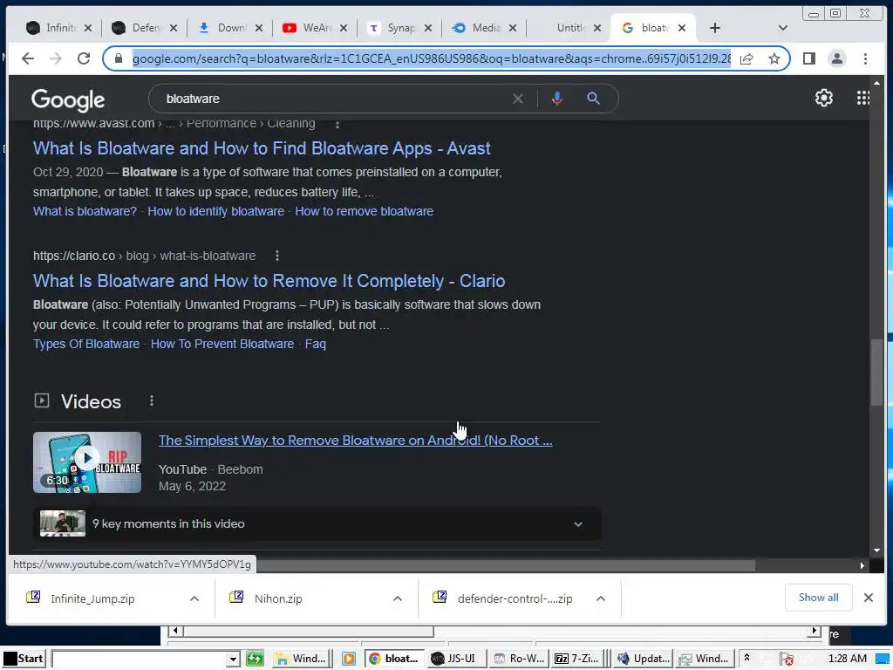Bookmark this page with the star icon
Screen dimensions: 893x670
coord(774,58)
